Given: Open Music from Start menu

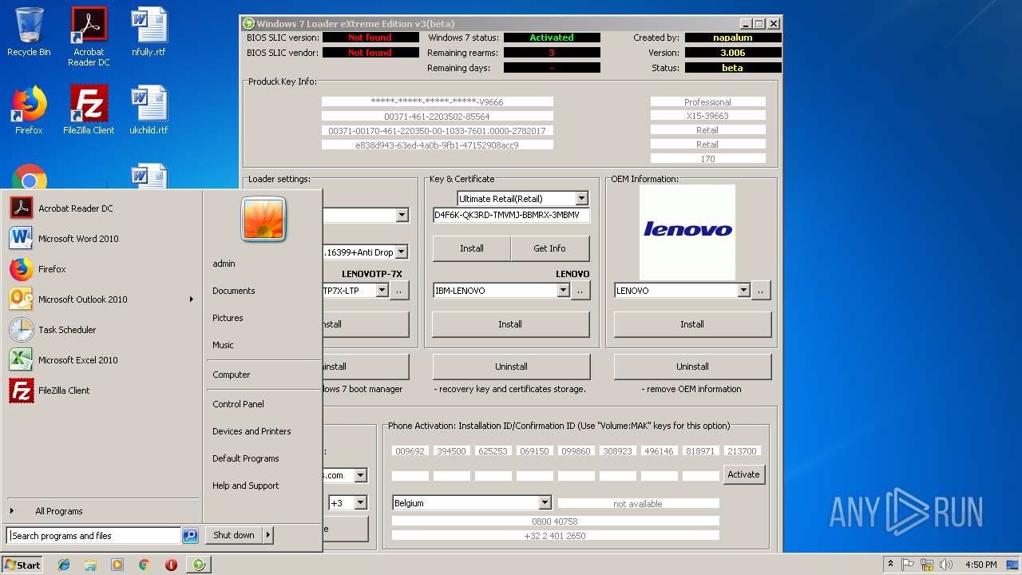Looking at the screenshot, I should point(223,345).
